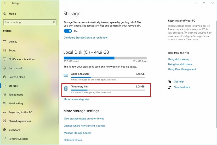Viewport: 217px width, 145px height.
Task: Click the search magnifier icon
Action: [x=54, y=22]
